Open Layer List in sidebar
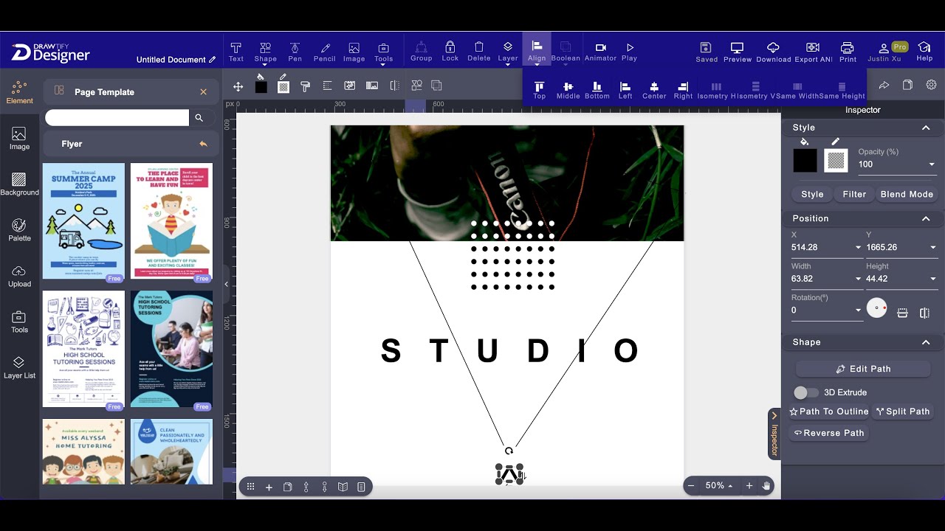Image resolution: width=945 pixels, height=531 pixels. (19, 367)
